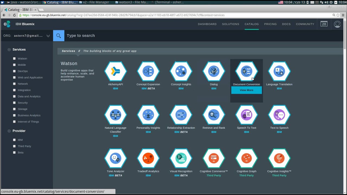Select the Visual Recognition service icon
The image size is (347, 195).
point(181,158)
